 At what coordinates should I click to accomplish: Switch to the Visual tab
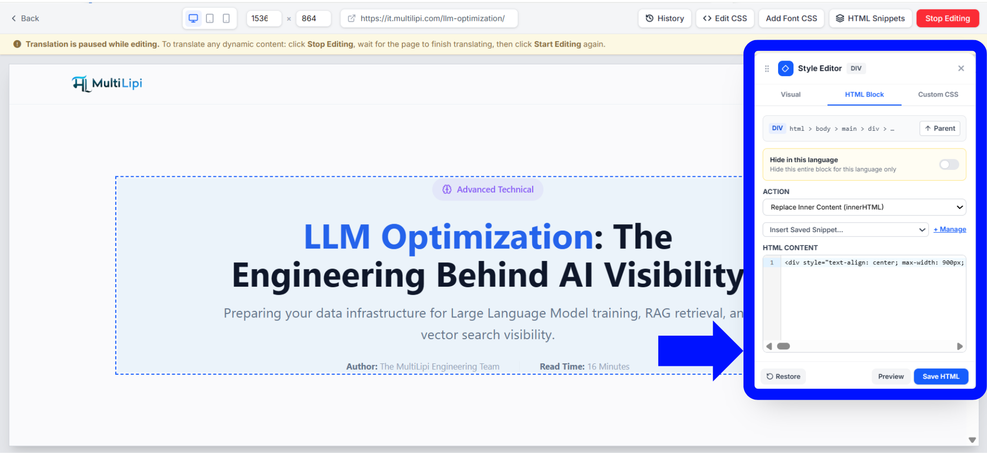pos(790,95)
